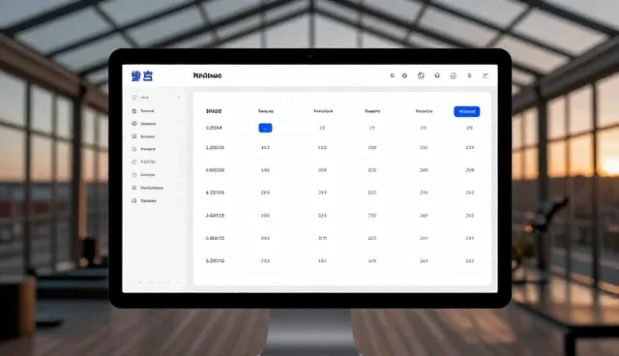Click the bottom sidebar item's lock-like icon
Screen dimensions: 619x356
(x=134, y=200)
